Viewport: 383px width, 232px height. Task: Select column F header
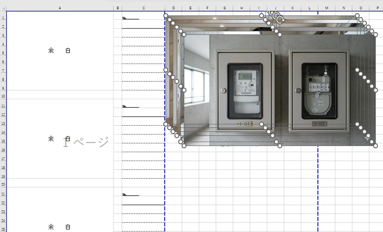coord(207,8)
